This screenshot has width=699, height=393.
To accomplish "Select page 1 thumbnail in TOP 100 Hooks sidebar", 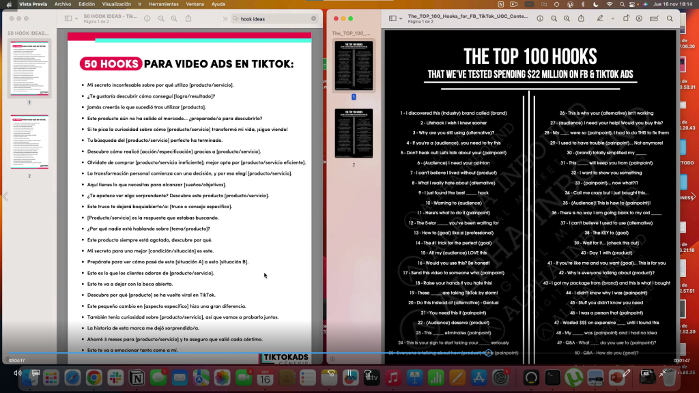I will [354, 65].
